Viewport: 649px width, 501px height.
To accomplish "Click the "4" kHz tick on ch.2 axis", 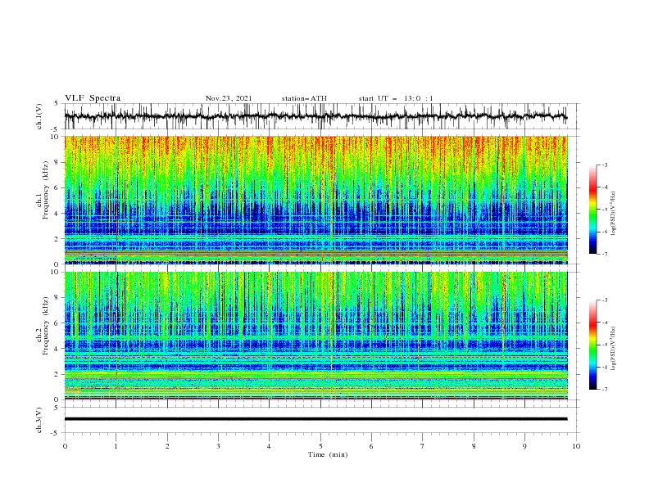I will 57,349.
